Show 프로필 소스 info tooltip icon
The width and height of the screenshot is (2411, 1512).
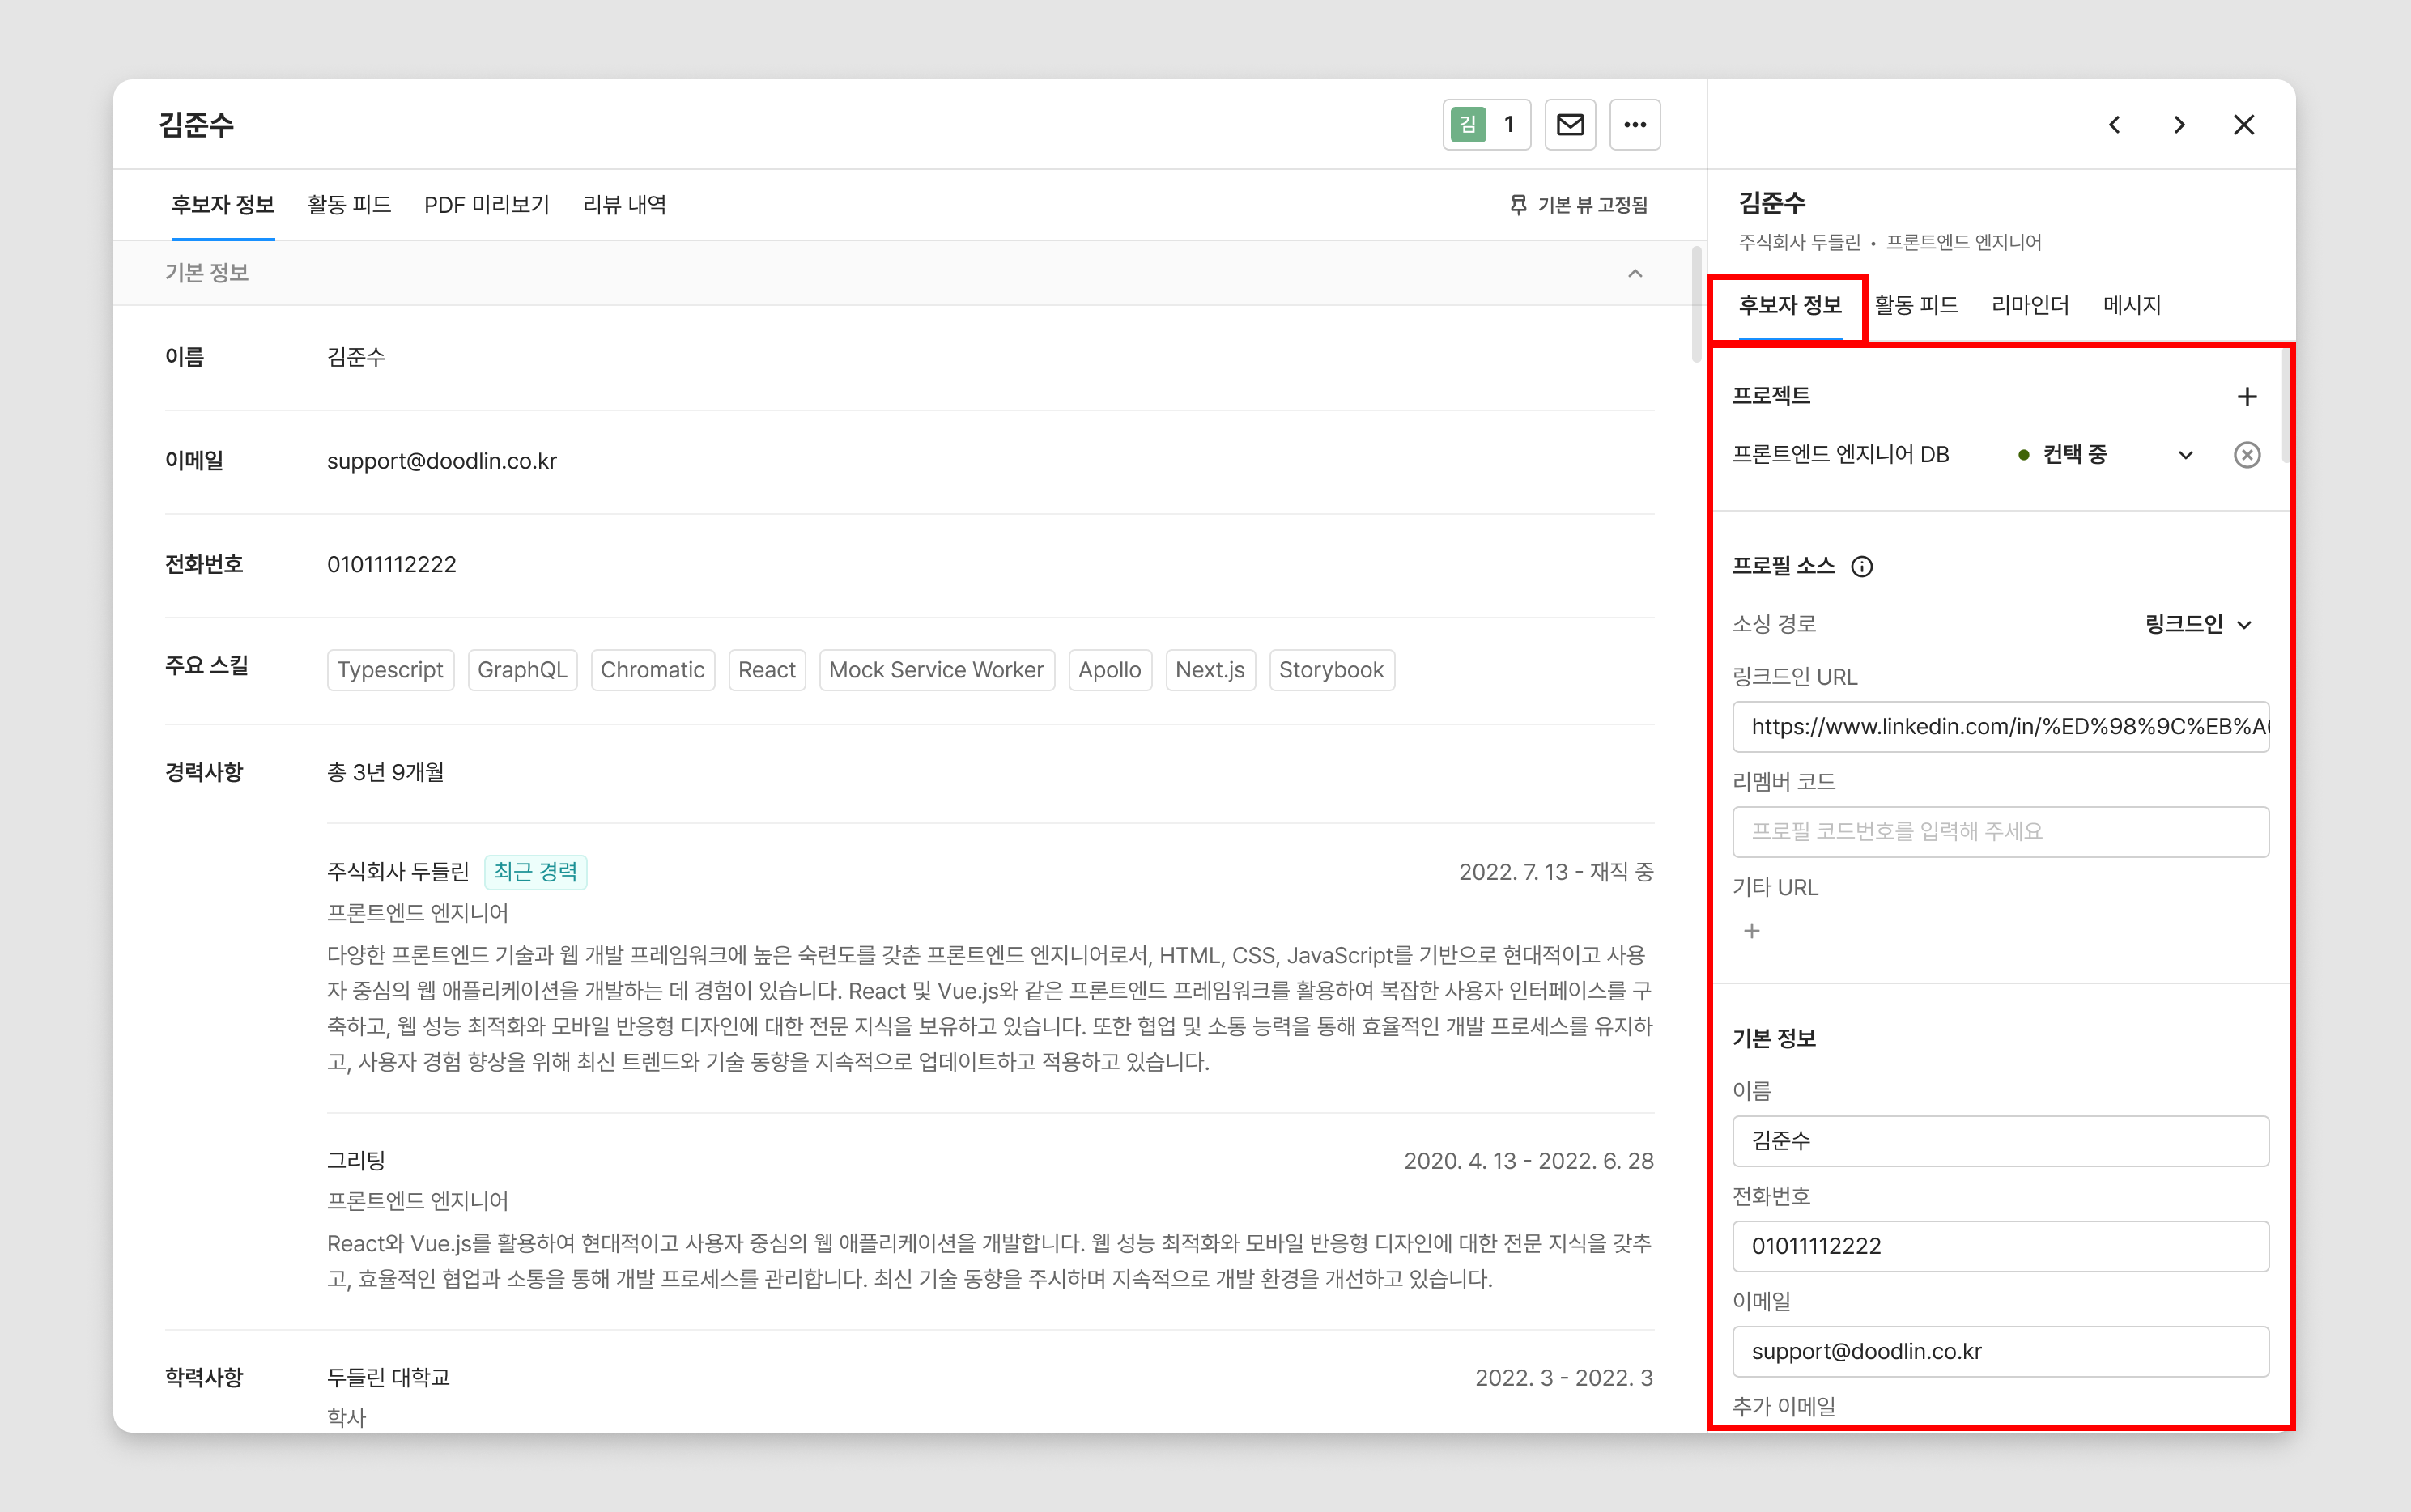click(x=1862, y=567)
